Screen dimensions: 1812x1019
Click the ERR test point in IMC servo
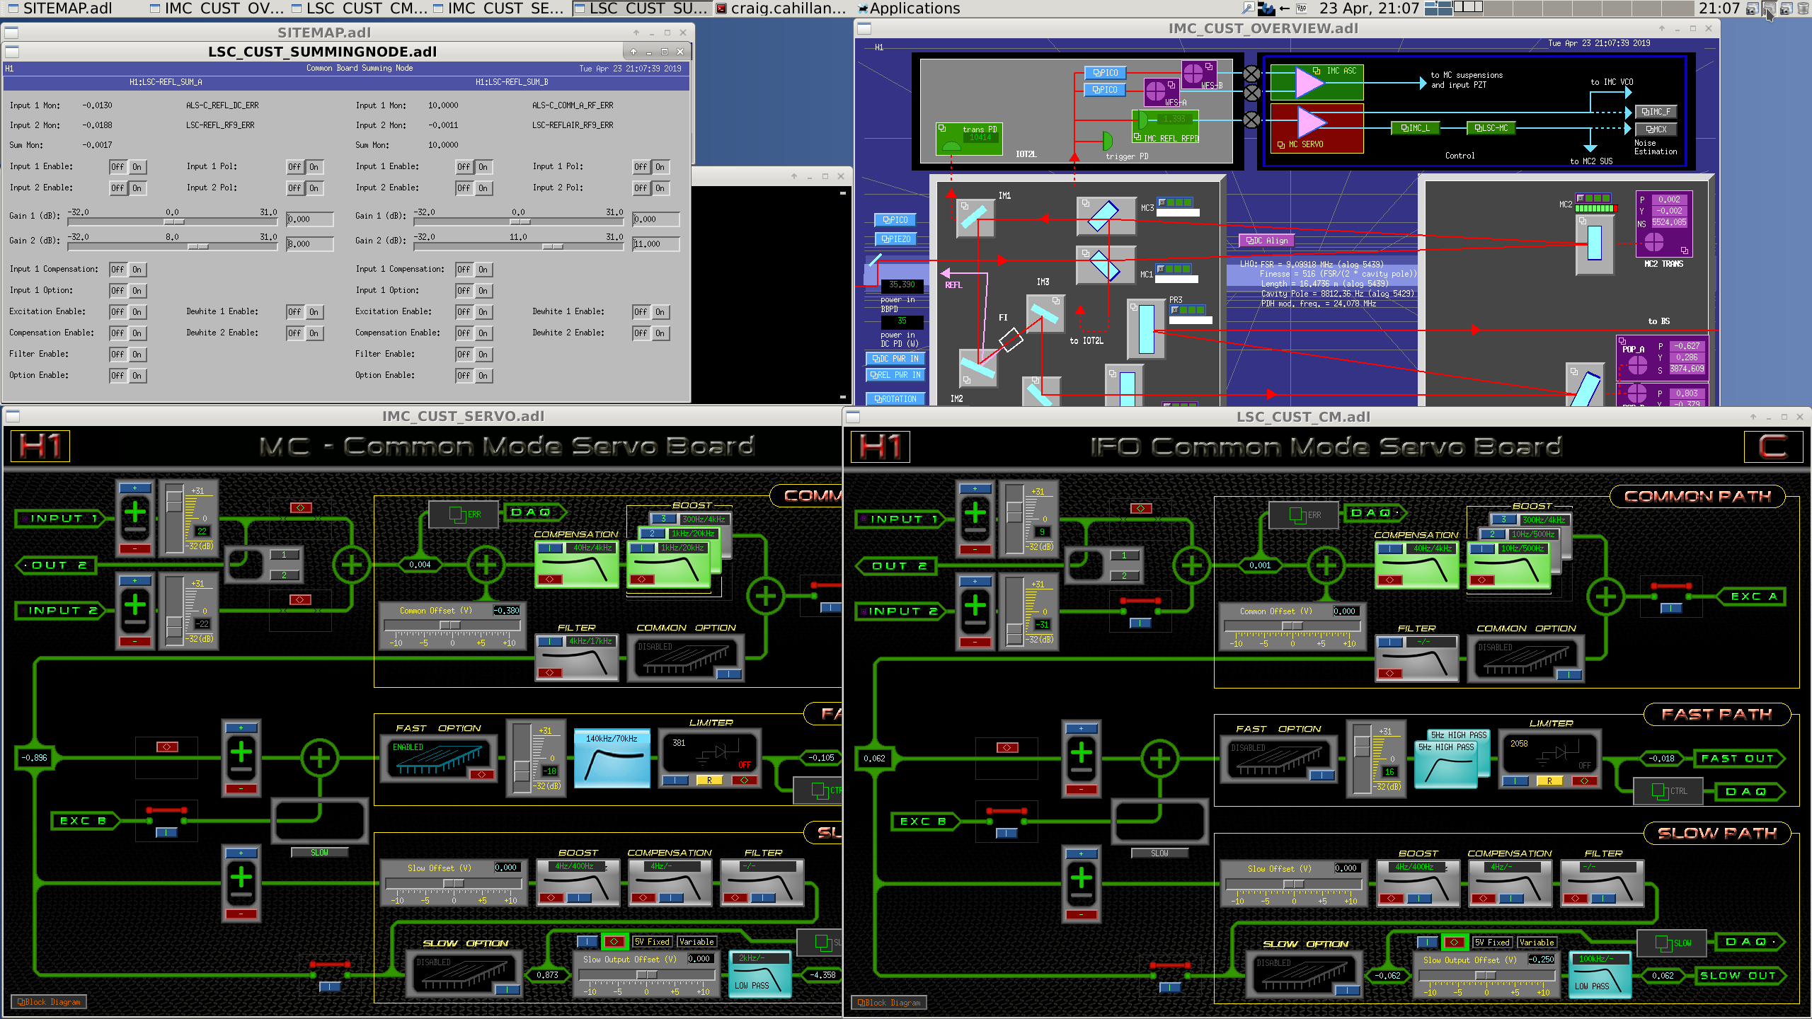[465, 514]
